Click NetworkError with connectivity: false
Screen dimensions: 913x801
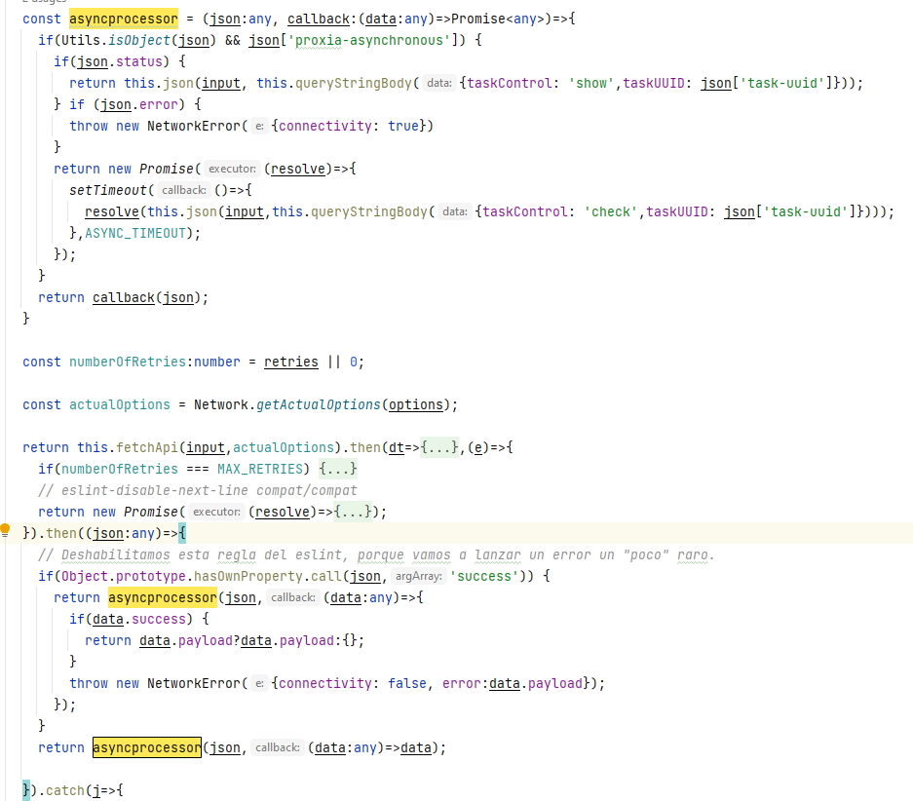pos(193,683)
